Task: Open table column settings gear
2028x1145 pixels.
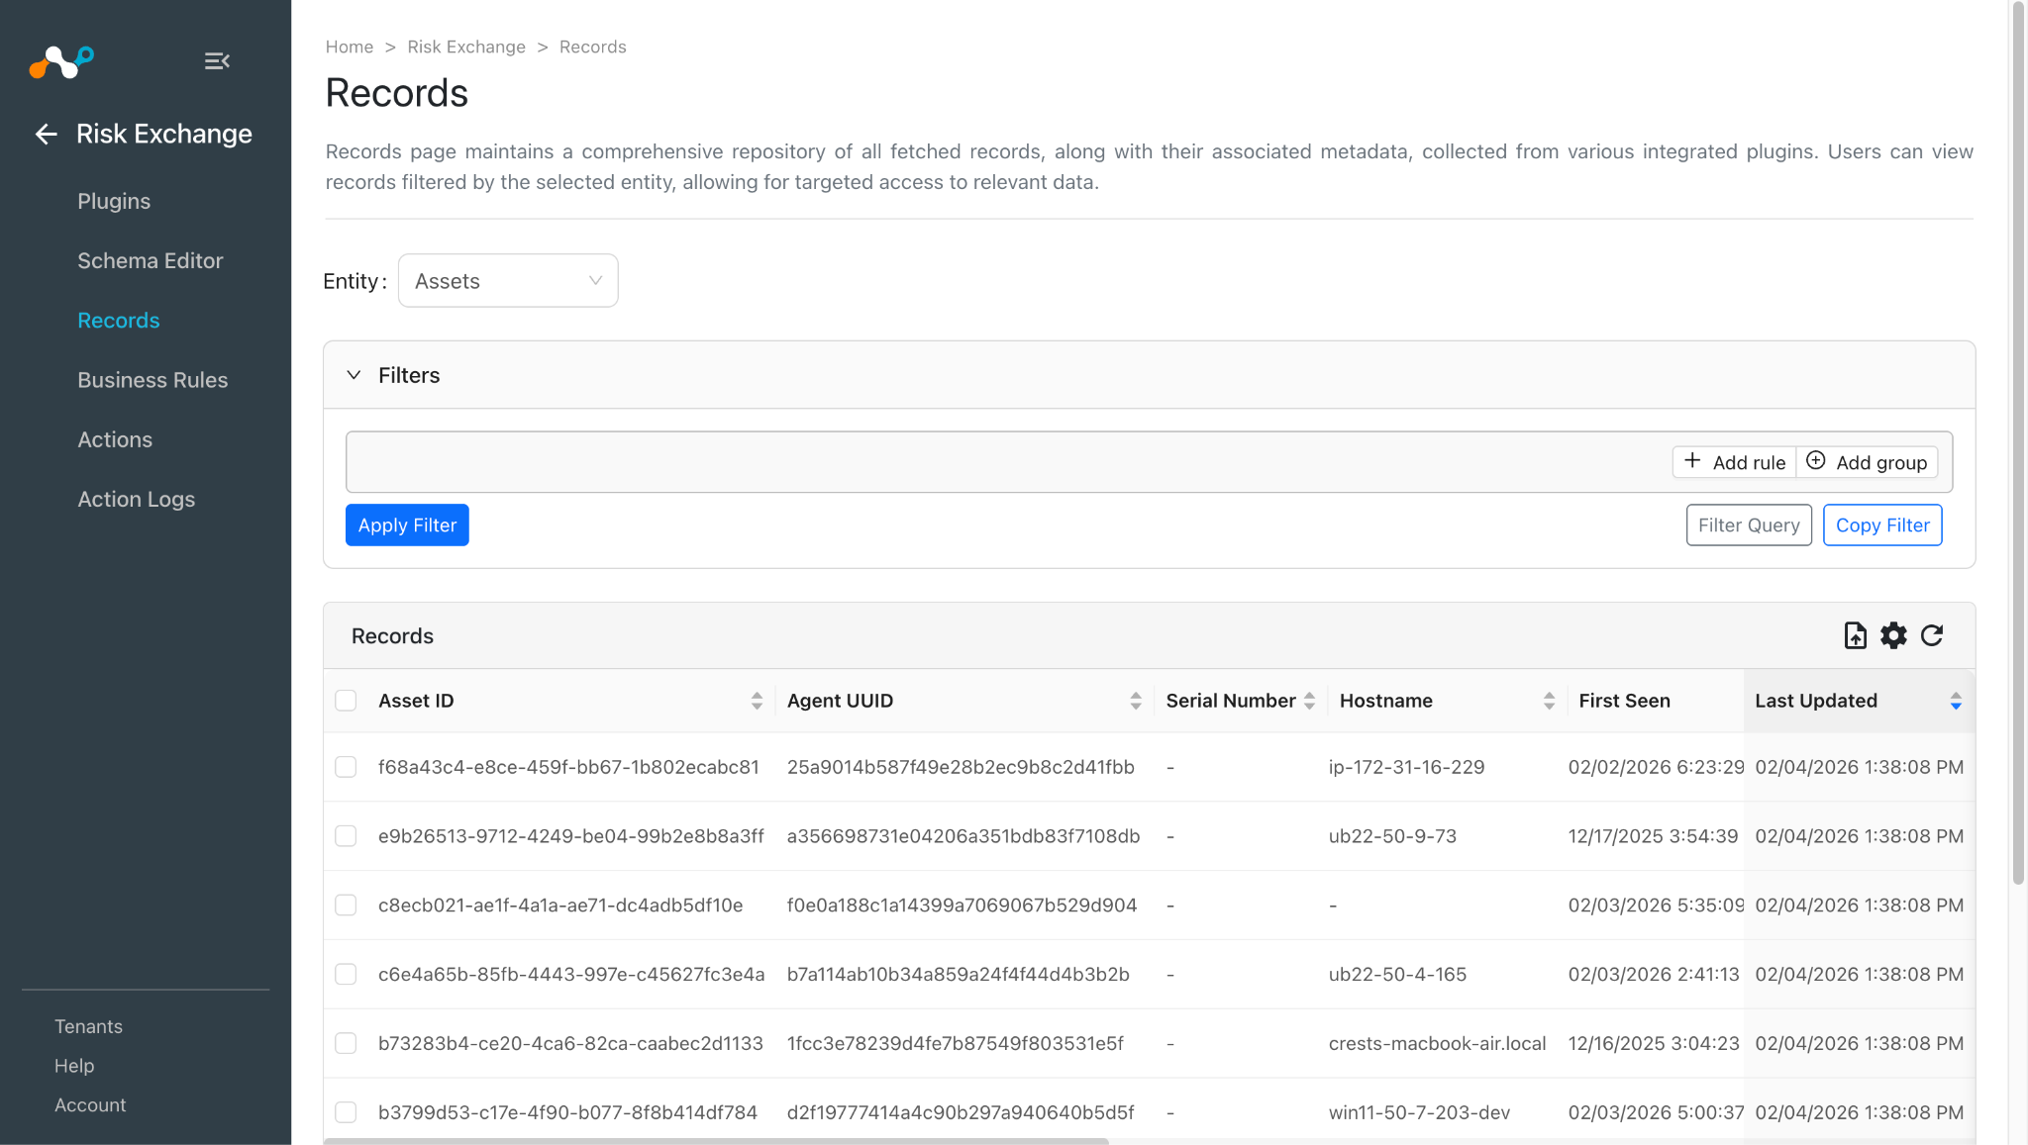Action: click(1893, 635)
